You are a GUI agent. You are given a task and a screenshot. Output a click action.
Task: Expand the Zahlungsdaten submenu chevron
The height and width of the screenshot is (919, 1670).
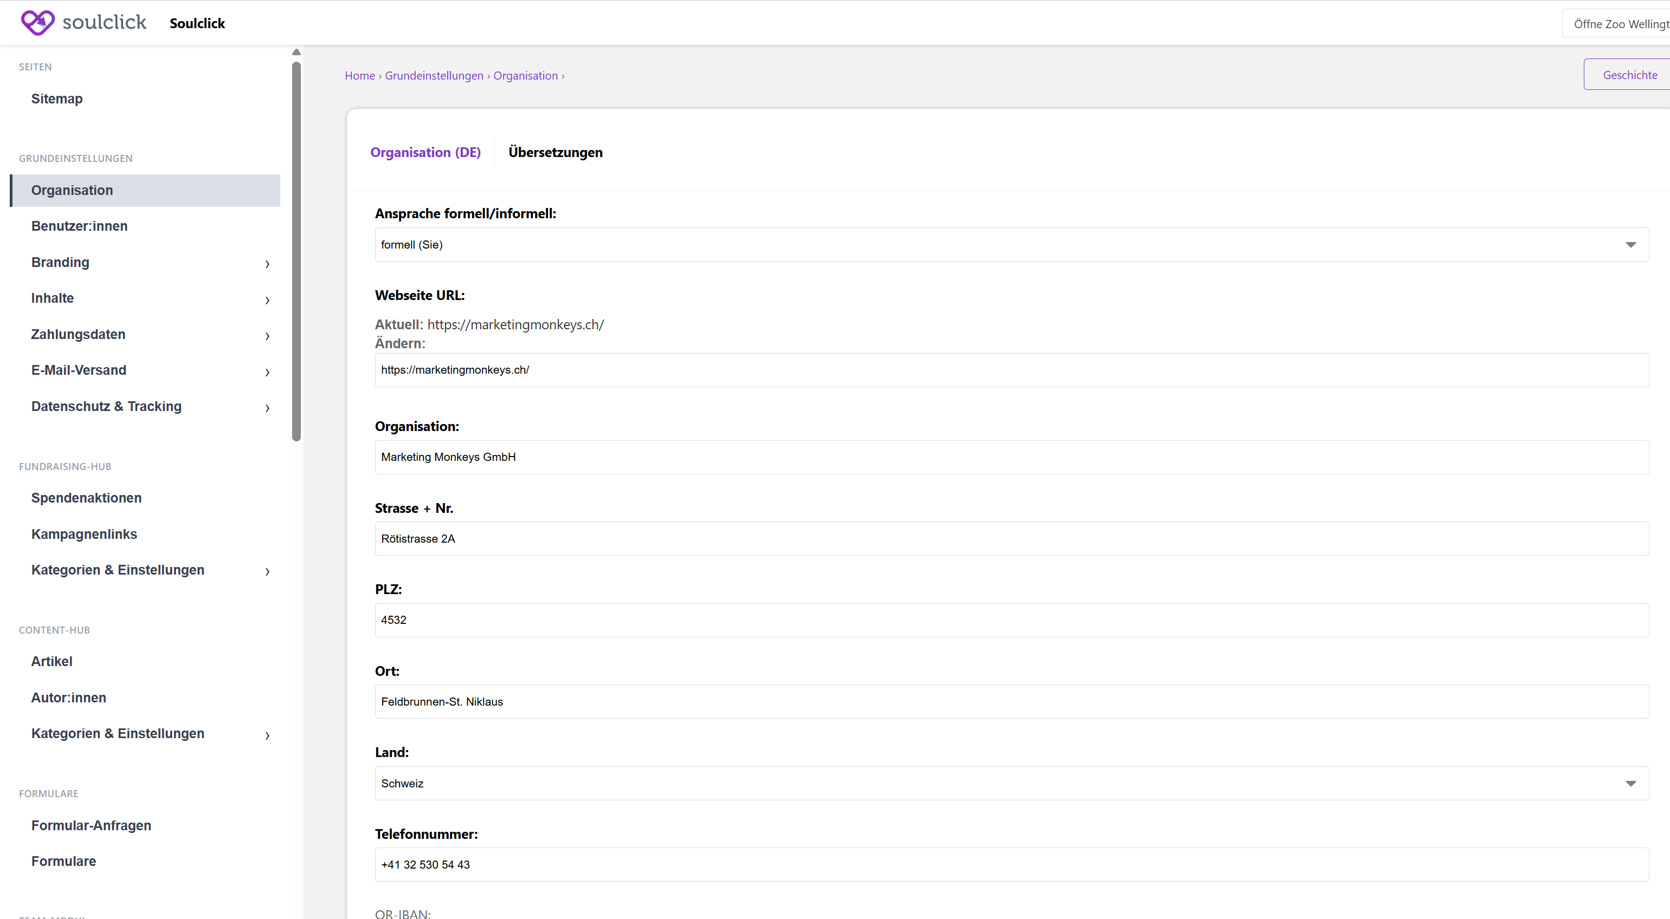pyautogui.click(x=267, y=335)
